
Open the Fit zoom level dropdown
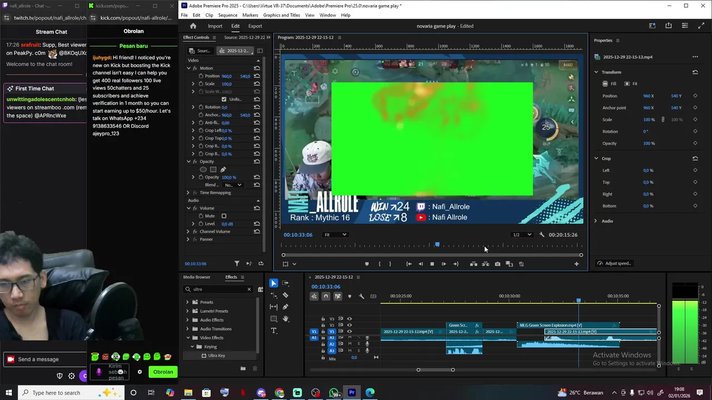coord(336,234)
